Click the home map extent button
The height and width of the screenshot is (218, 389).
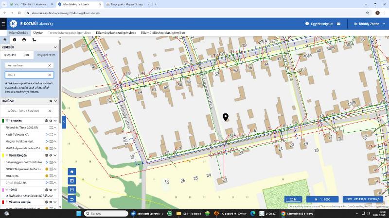(x=72, y=171)
